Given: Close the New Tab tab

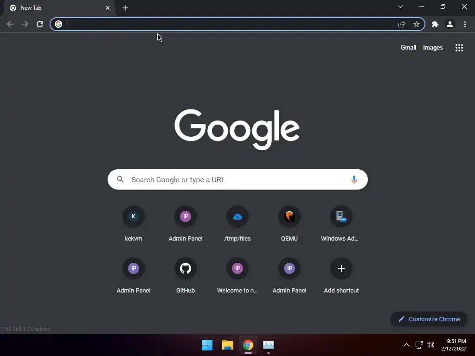Looking at the screenshot, I should point(108,8).
